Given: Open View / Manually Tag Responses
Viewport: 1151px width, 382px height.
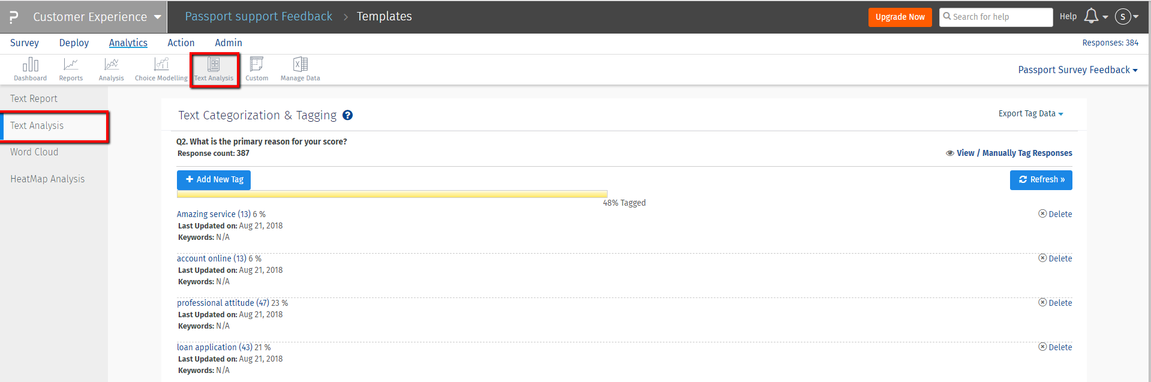Looking at the screenshot, I should [x=1014, y=153].
